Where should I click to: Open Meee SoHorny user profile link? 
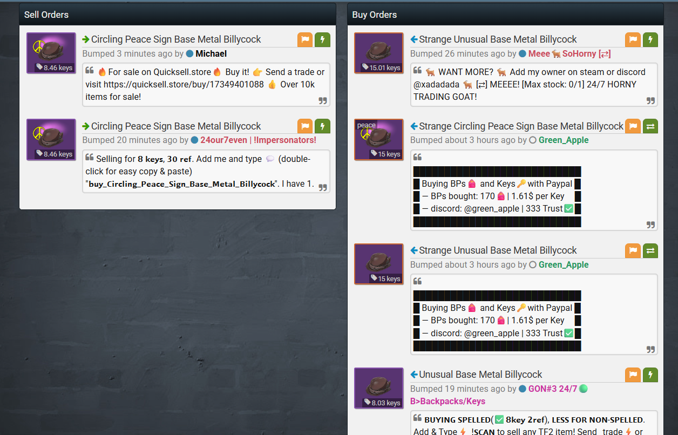(569, 54)
